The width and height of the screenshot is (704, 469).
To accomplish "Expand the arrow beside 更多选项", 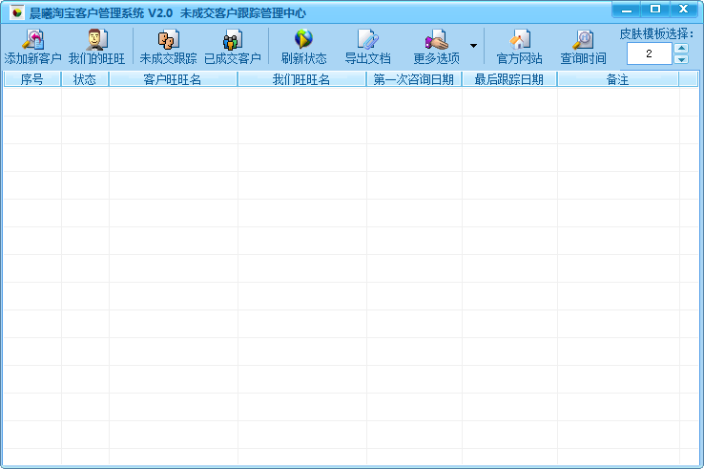I will coord(473,46).
